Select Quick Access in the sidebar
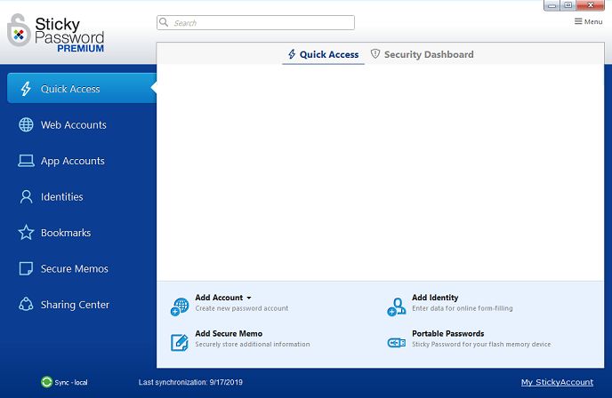 [x=82, y=88]
